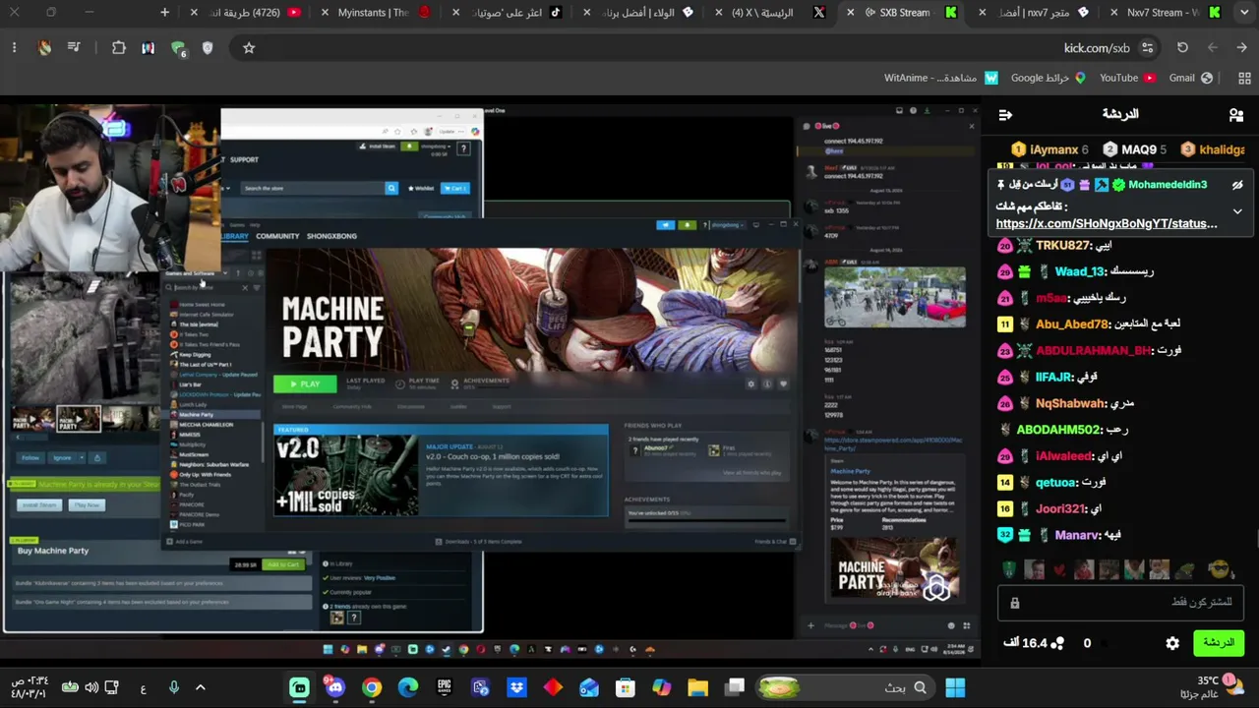Hide the pinned message with eye icon

point(1237,185)
